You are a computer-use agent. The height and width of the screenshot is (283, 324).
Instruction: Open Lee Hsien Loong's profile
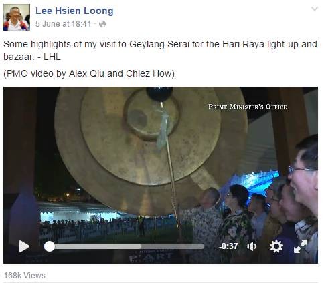(74, 11)
